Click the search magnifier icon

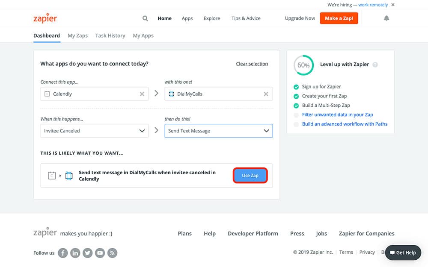[145, 18]
